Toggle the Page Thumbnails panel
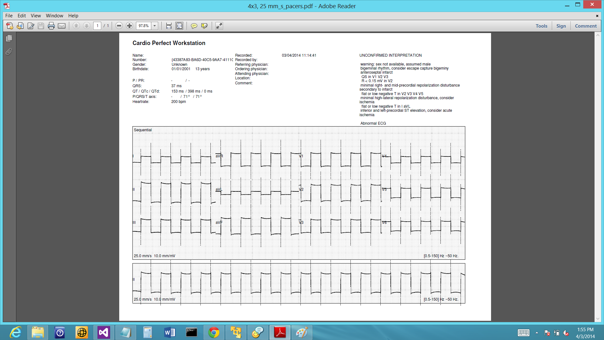This screenshot has height=340, width=604. (9, 38)
